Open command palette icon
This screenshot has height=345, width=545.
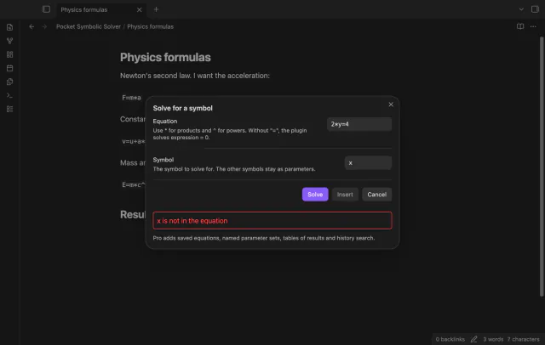[x=9, y=95]
